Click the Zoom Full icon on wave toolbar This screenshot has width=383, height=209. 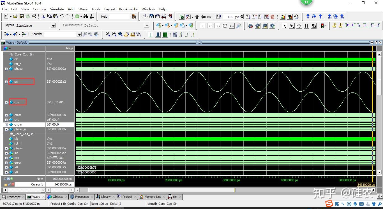click(x=120, y=34)
